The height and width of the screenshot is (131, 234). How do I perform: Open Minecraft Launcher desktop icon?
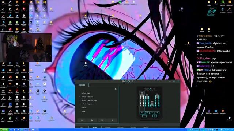coord(223,3)
